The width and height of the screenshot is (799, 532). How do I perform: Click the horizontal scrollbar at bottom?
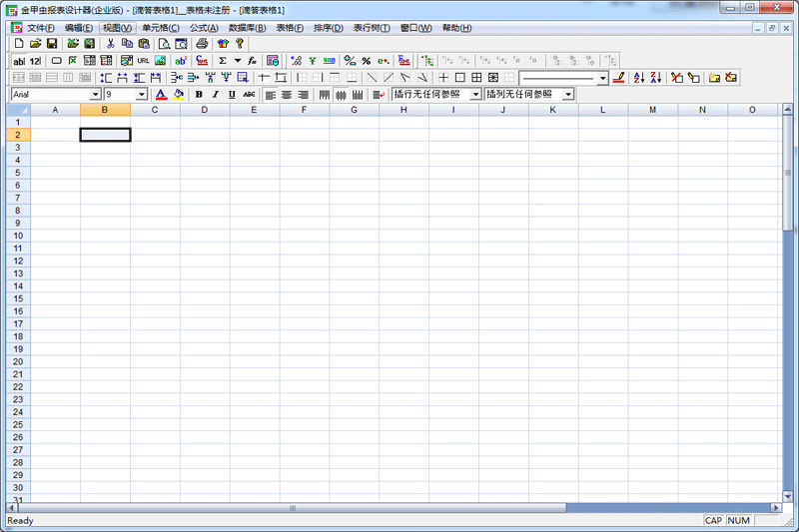(399, 508)
